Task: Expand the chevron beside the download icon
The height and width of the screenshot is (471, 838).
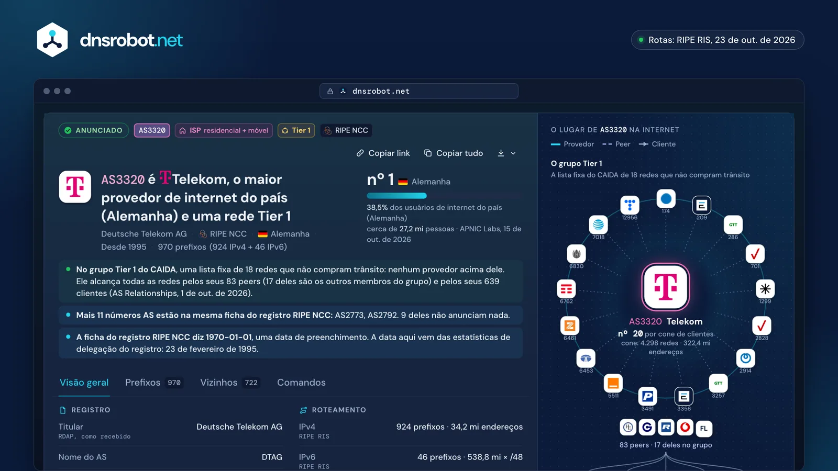Action: [x=513, y=153]
